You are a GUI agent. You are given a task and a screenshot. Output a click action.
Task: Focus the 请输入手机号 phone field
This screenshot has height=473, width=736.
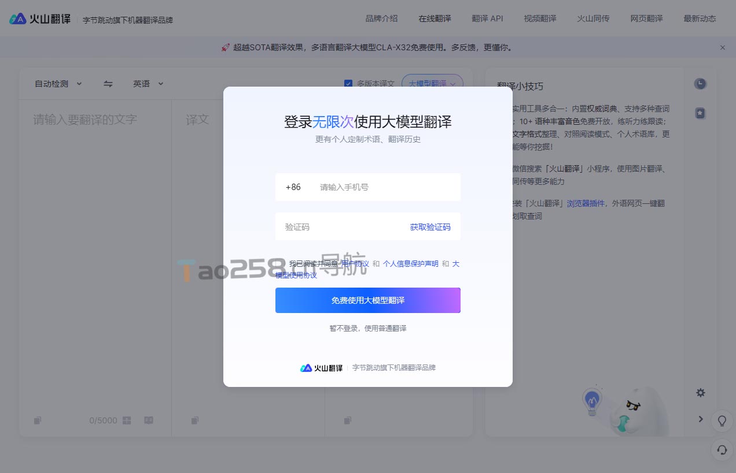[x=387, y=187]
